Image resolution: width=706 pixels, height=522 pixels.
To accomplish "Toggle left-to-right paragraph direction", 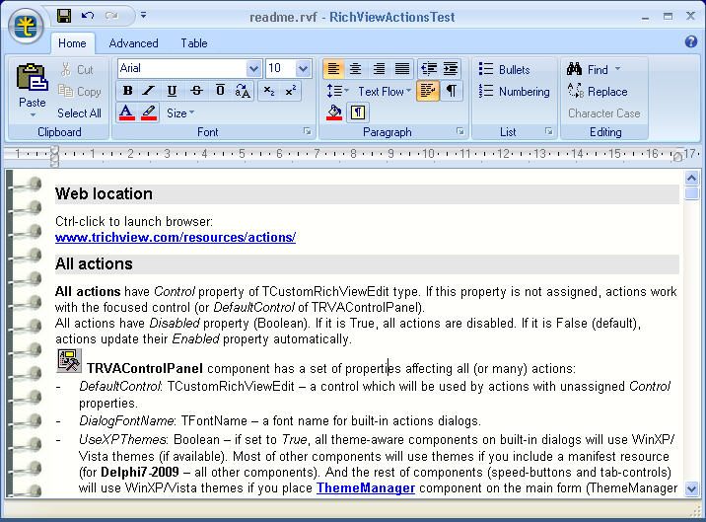I will point(428,91).
